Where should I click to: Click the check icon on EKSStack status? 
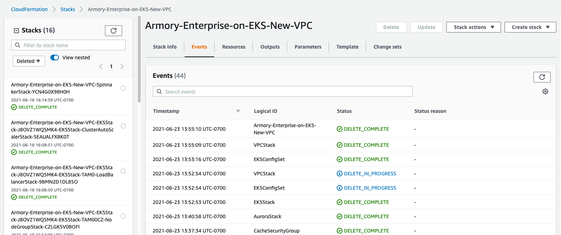point(340,202)
